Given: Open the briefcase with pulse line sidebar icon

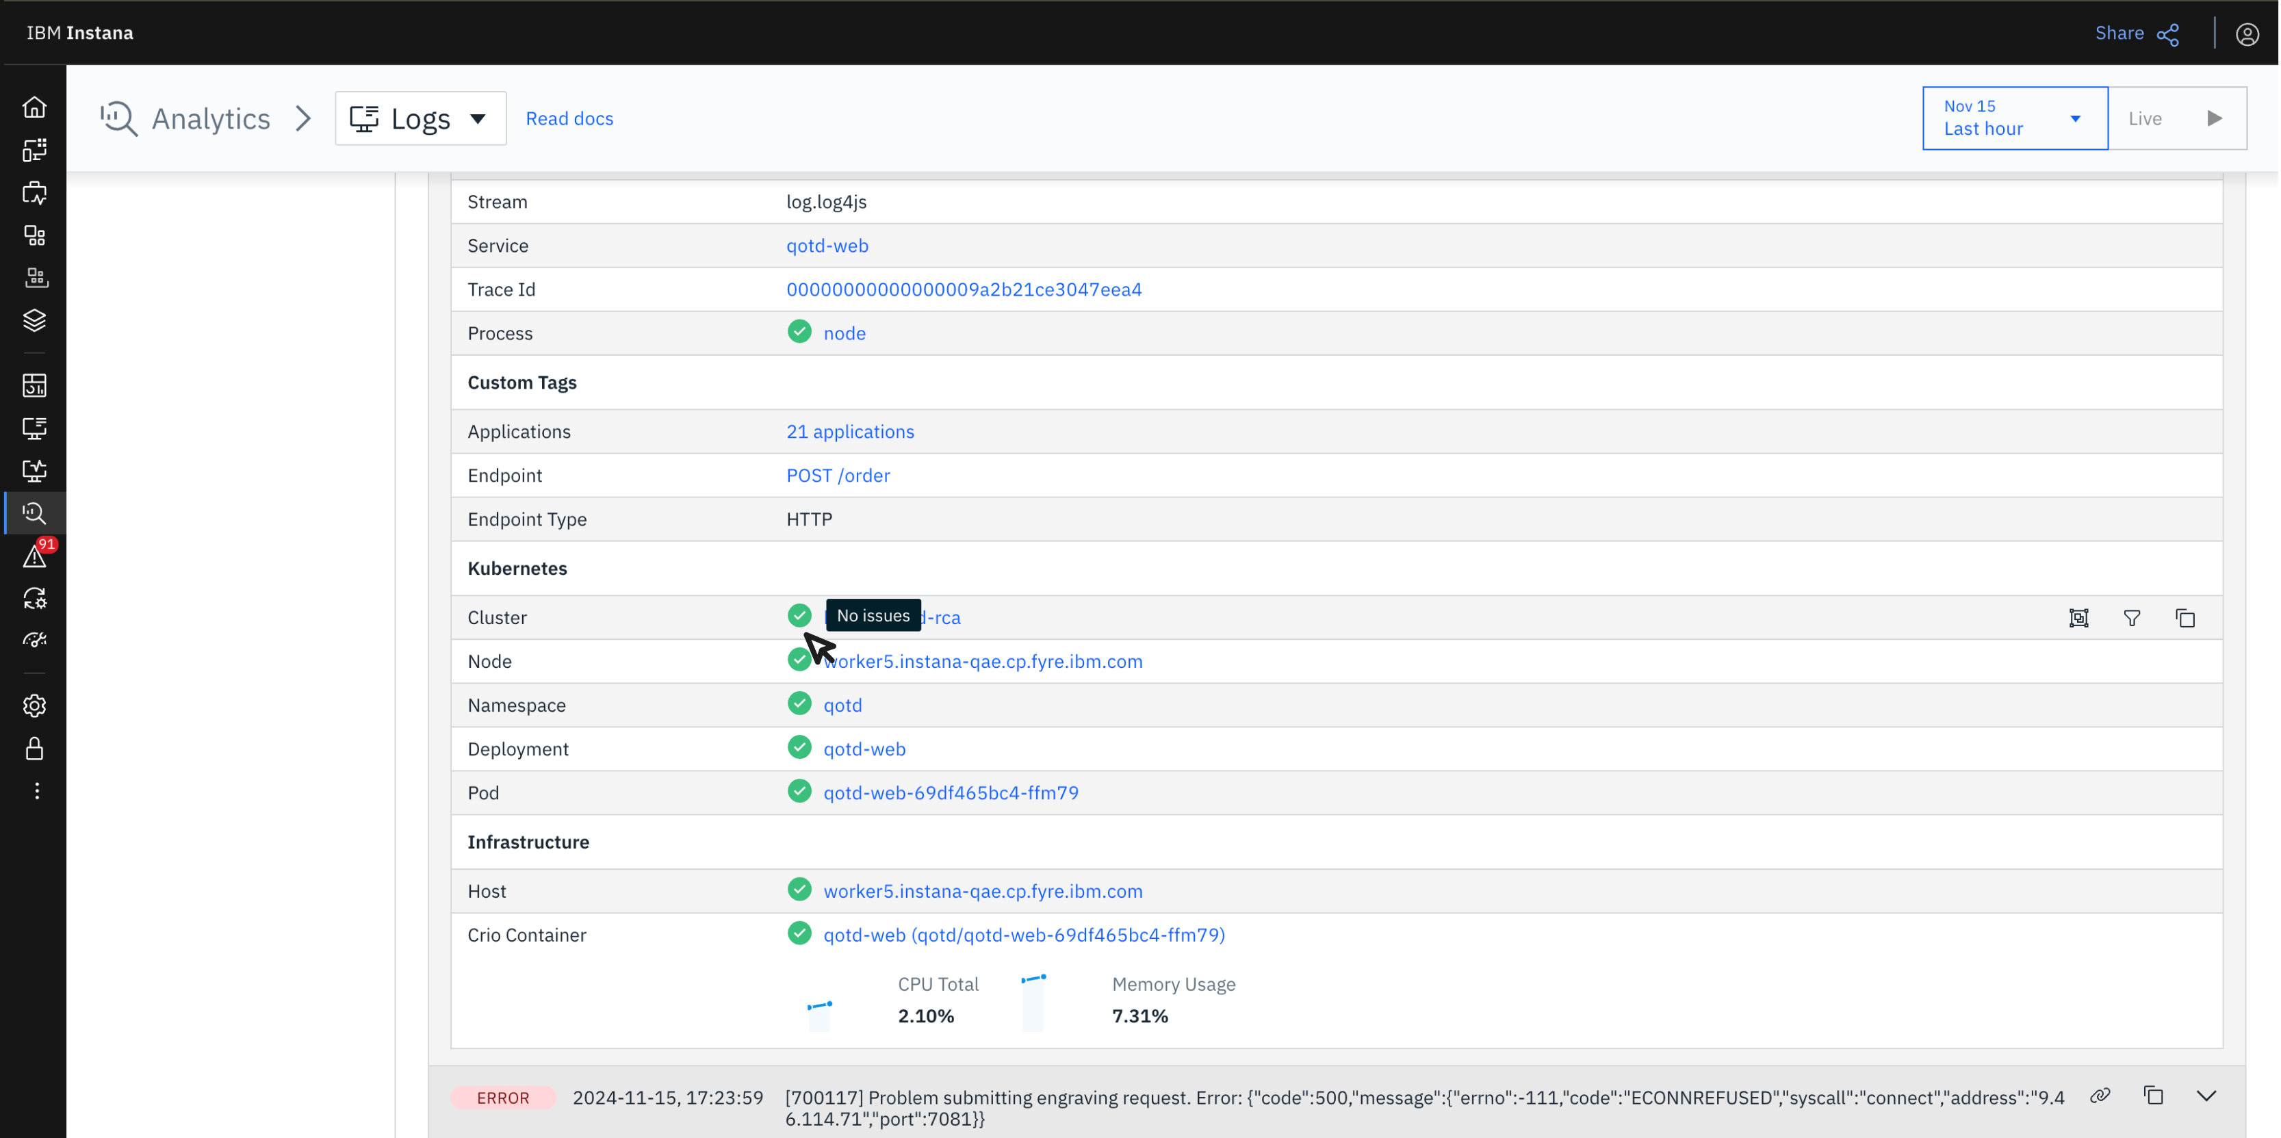Looking at the screenshot, I should 34,193.
